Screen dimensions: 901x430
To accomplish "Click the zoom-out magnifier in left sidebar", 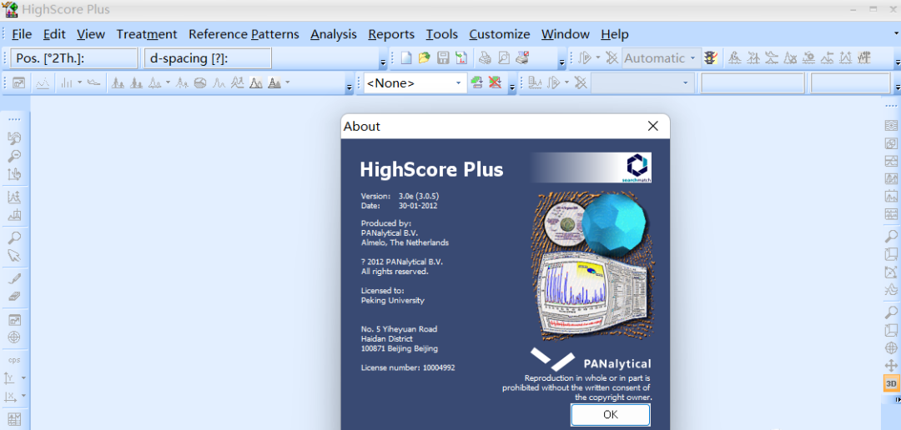I will pyautogui.click(x=14, y=156).
